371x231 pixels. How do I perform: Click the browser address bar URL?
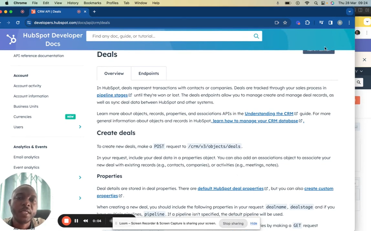pos(72,23)
